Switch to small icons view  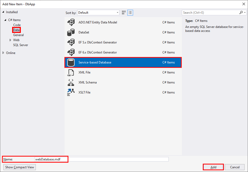pyautogui.click(x=124, y=13)
